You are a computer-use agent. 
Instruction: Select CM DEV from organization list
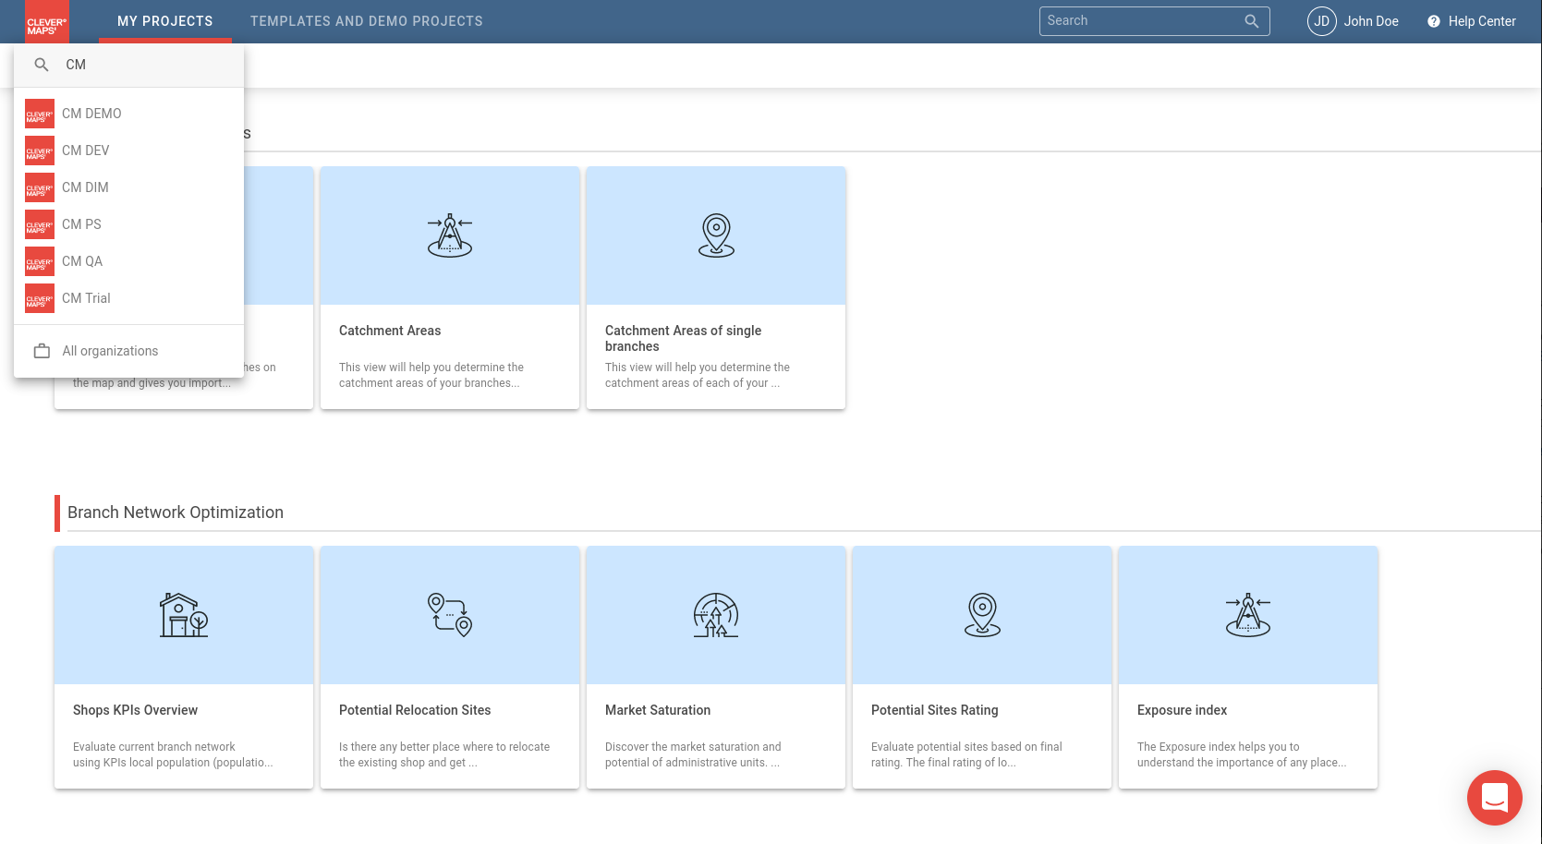point(85,151)
